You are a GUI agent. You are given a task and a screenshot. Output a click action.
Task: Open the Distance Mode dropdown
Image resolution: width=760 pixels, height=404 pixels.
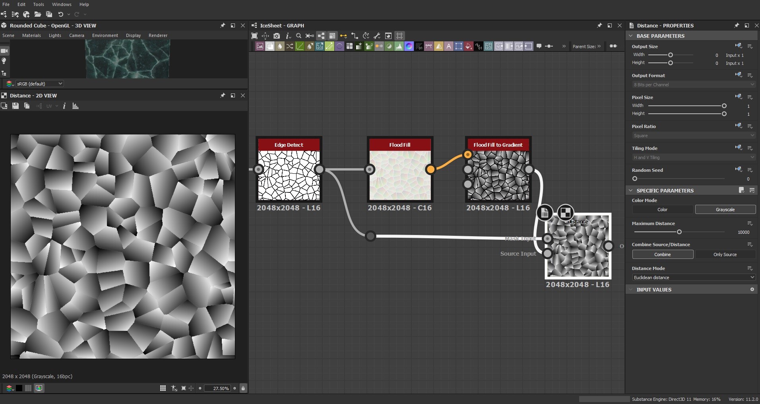click(694, 278)
